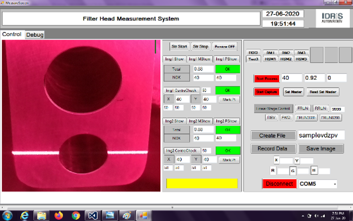Click the network signal icon in the tray

(x=323, y=216)
